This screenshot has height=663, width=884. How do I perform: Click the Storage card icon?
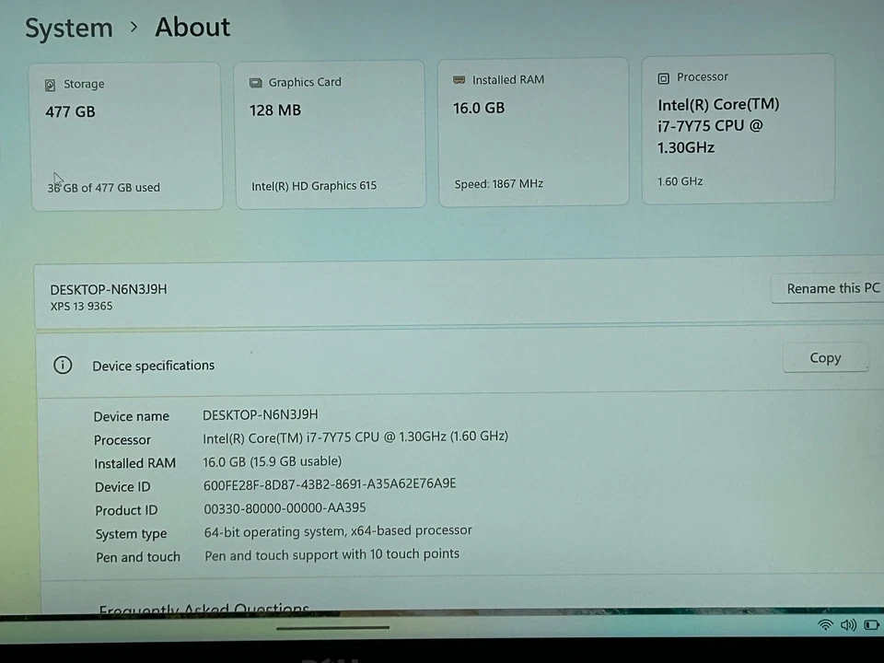50,84
